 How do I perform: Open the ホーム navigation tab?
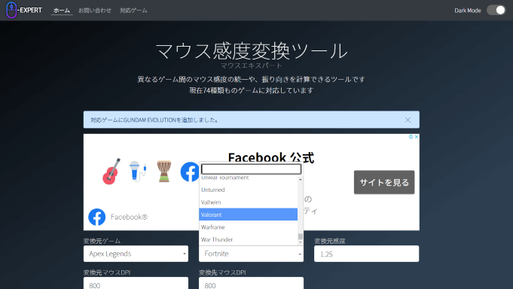click(x=62, y=11)
